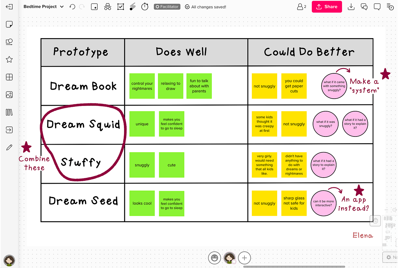This screenshot has height=268, width=398.
Task: Click the pink Share button
Action: pyautogui.click(x=327, y=6)
